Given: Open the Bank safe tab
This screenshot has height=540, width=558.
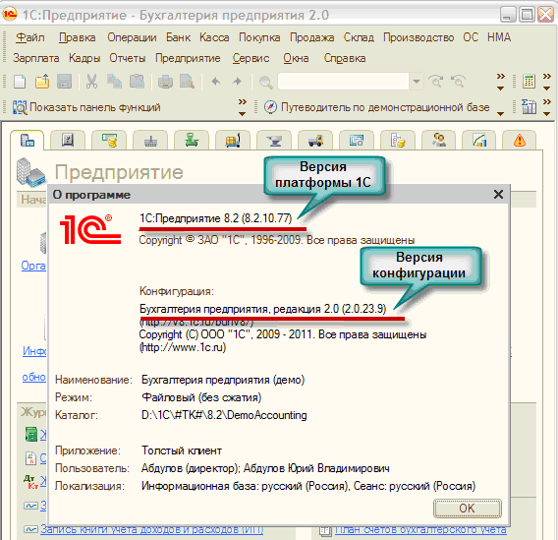Looking at the screenshot, I should [x=68, y=141].
